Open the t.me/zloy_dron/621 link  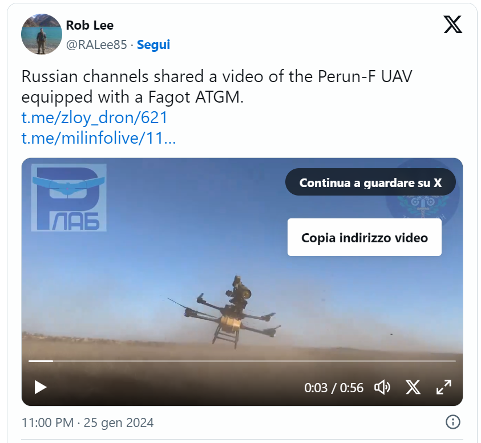point(94,117)
